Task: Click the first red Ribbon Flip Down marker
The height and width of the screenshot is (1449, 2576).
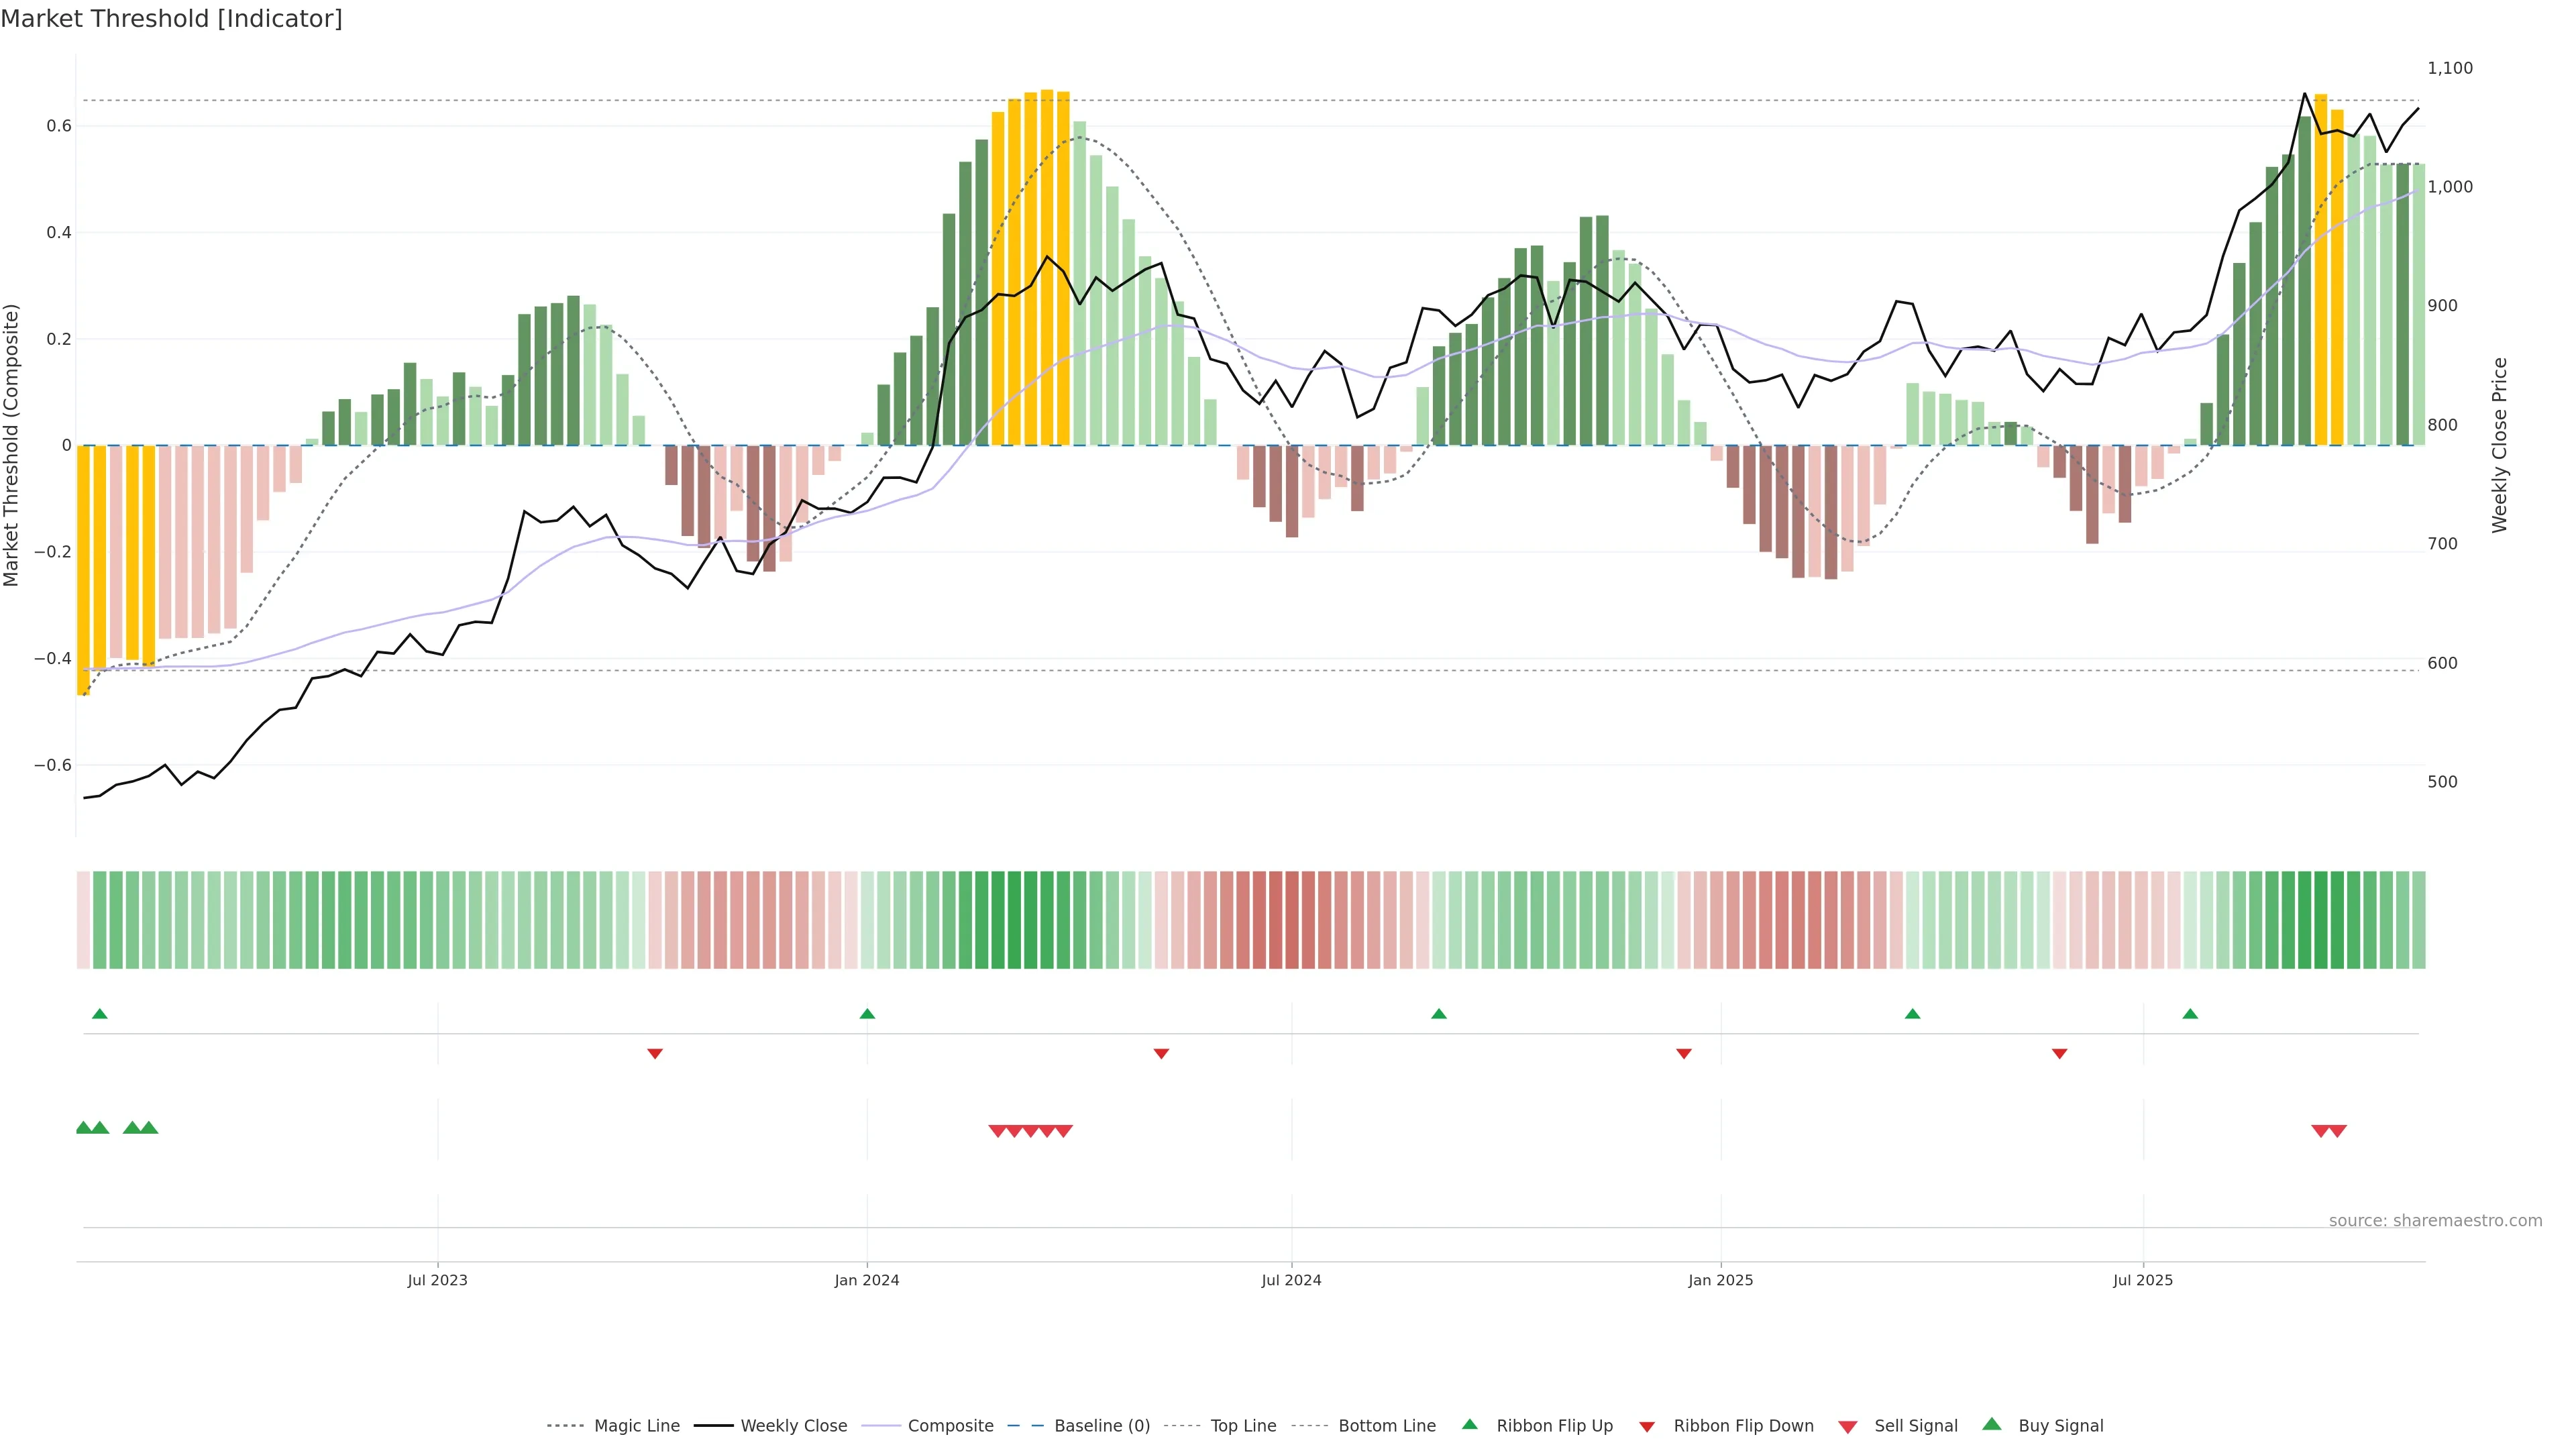Action: (655, 1053)
